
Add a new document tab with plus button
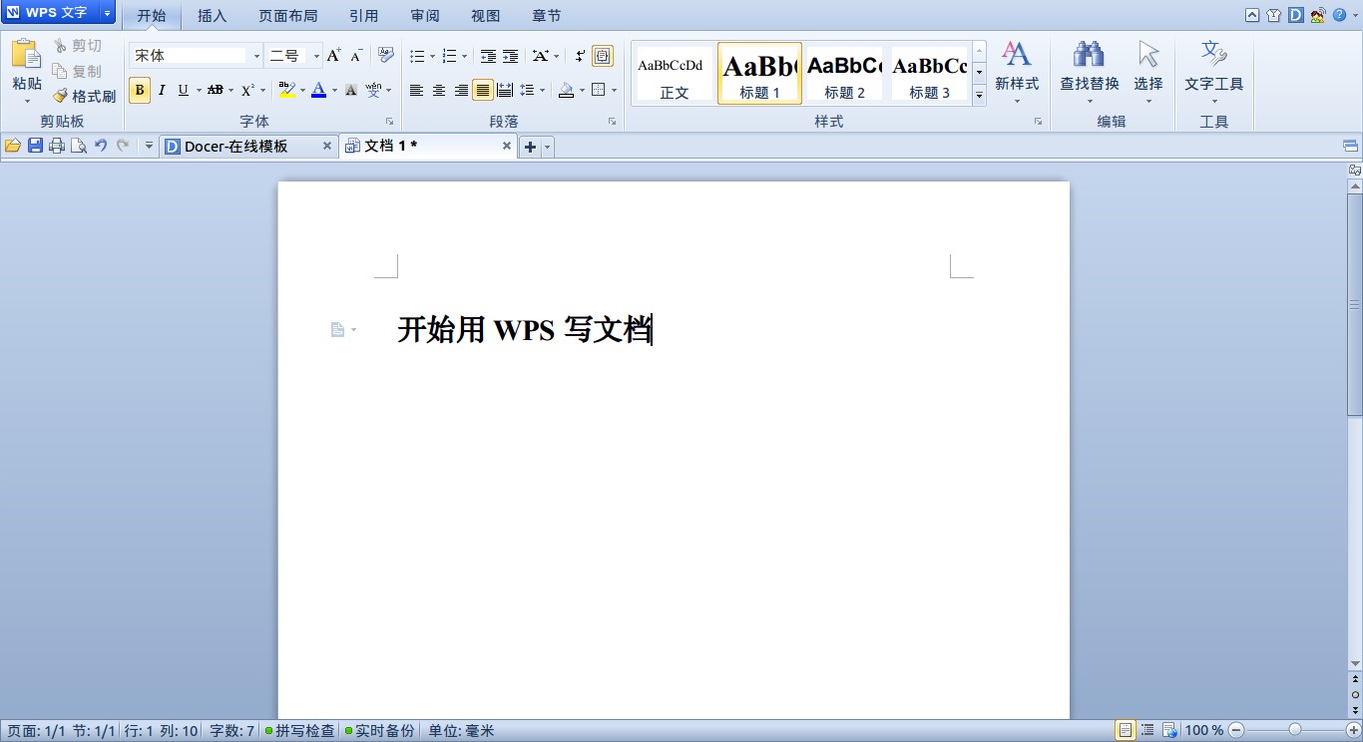click(530, 147)
